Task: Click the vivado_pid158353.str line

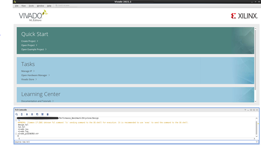Action: tap(28, 134)
